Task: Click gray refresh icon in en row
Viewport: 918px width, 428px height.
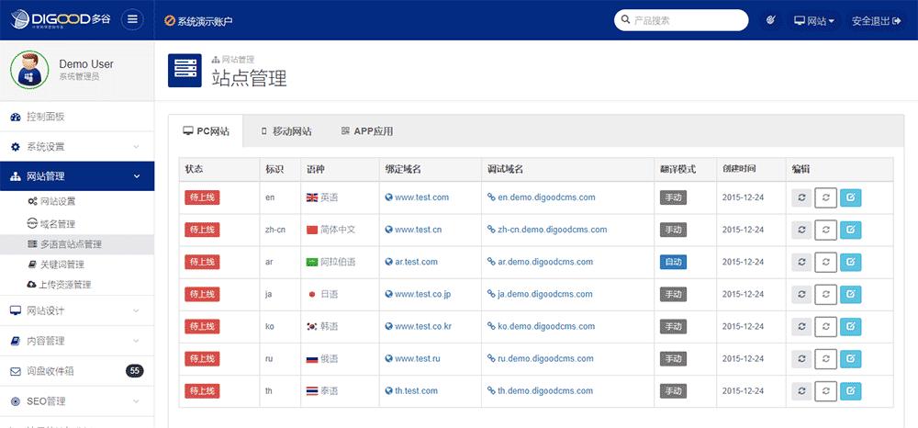Action: pos(801,197)
